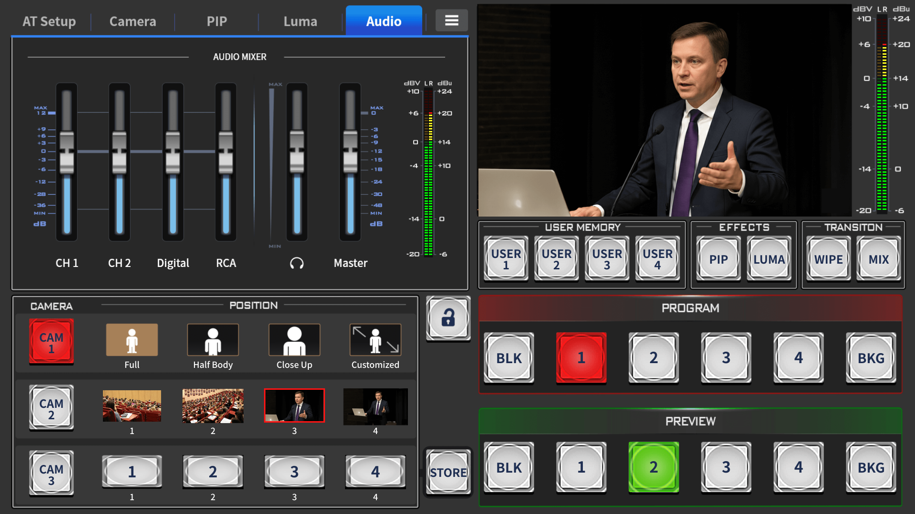Toggle the PIP effect button
This screenshot has width=915, height=514.
pyautogui.click(x=718, y=259)
